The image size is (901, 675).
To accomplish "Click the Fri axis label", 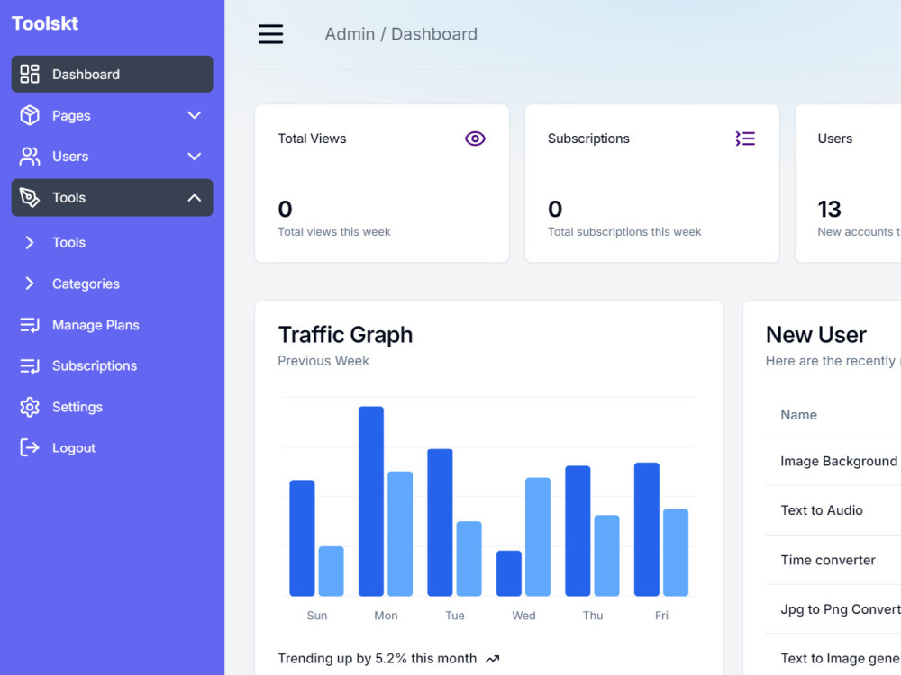I will coord(661,616).
